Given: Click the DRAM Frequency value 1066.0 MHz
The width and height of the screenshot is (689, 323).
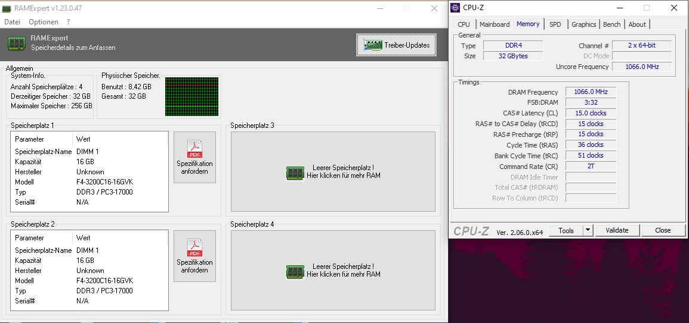Looking at the screenshot, I should [591, 92].
